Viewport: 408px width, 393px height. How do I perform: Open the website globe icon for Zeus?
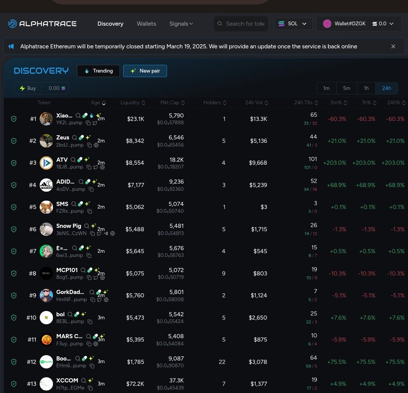[96, 145]
